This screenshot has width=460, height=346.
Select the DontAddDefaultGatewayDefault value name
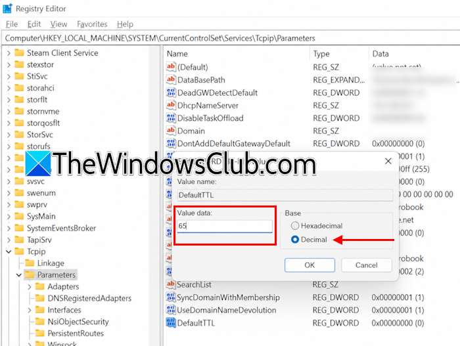coord(234,143)
